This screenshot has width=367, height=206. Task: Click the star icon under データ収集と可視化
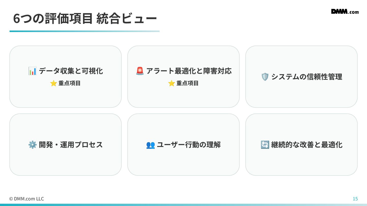(54, 83)
